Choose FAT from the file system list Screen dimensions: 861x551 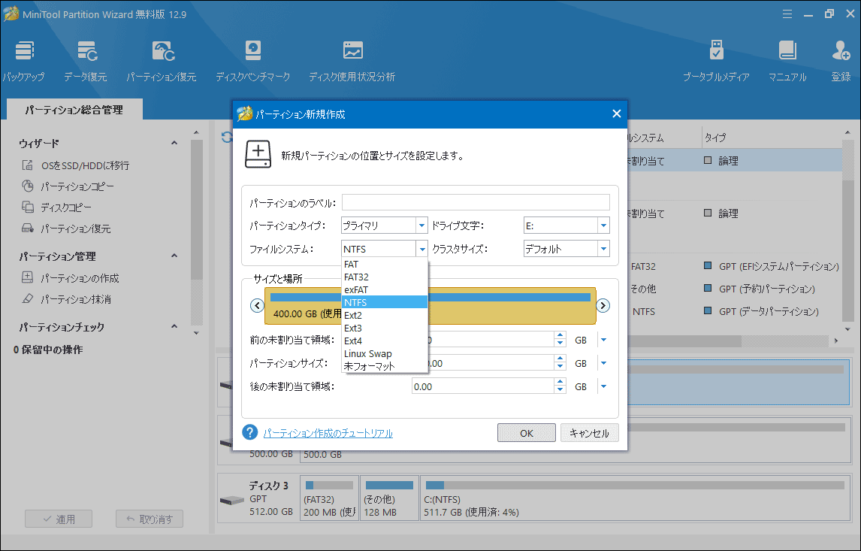385,265
